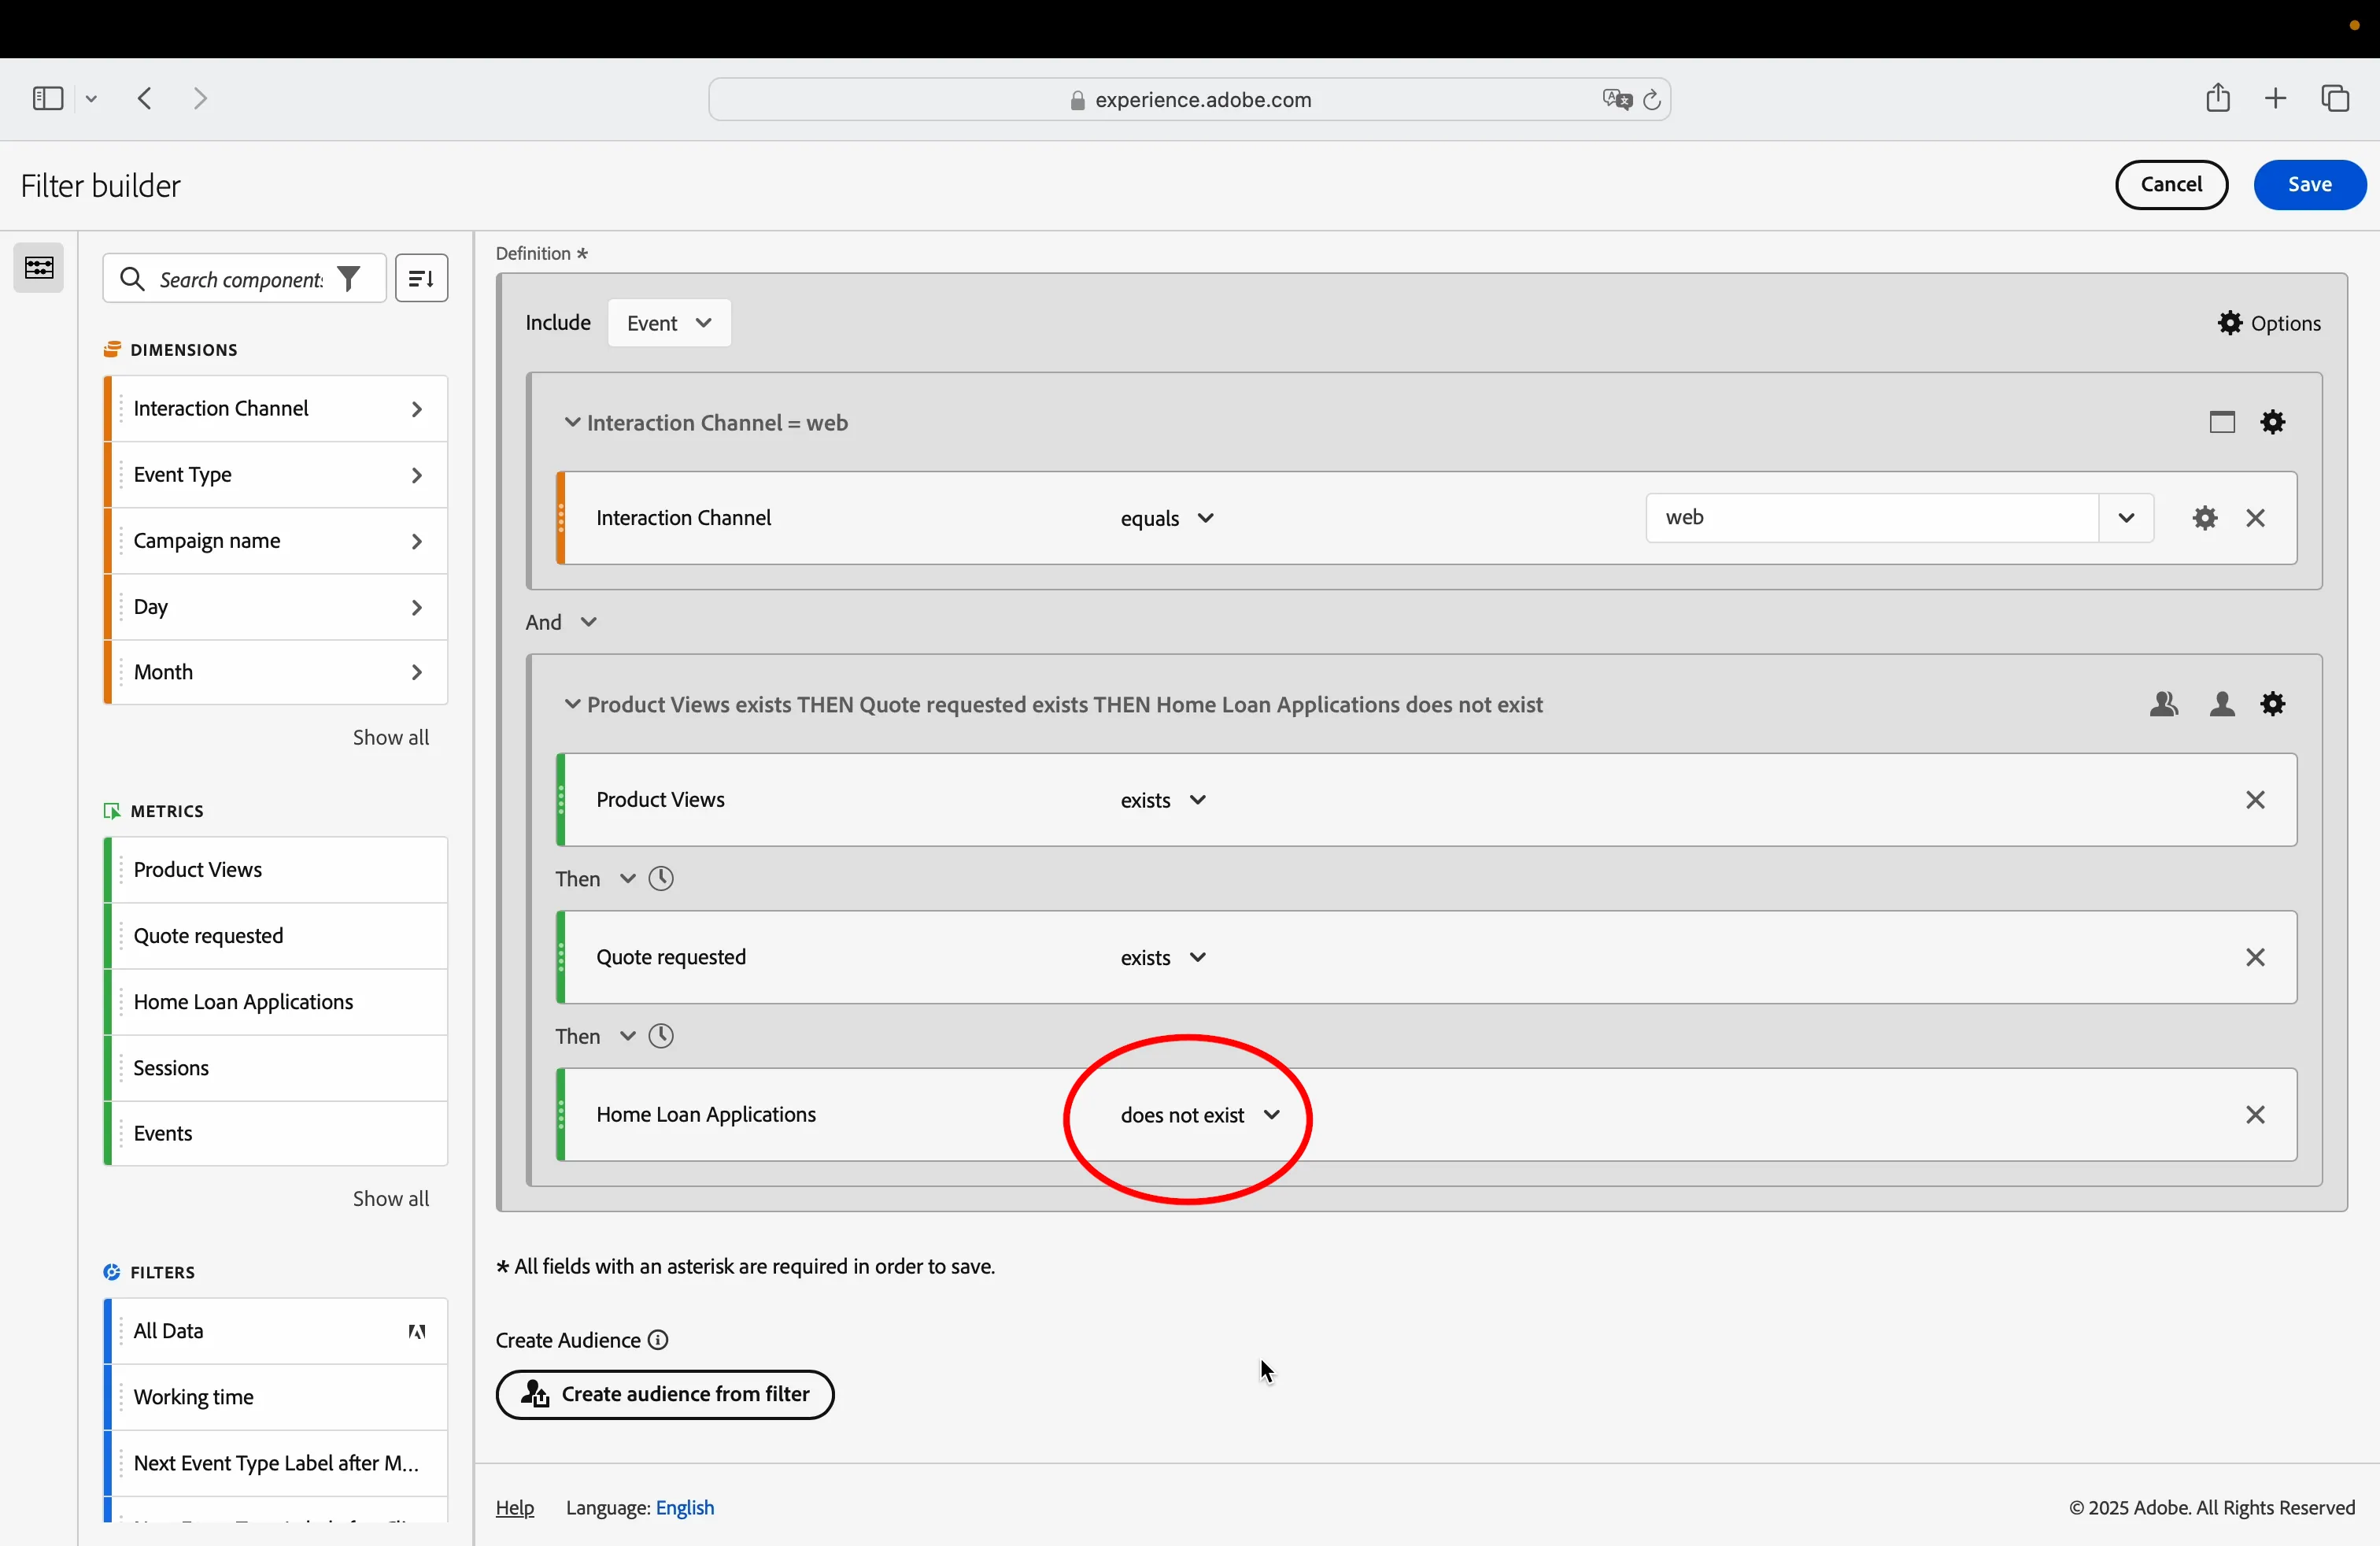Open the Help link
Viewport: 2380px width, 1546px height.
[x=515, y=1507]
